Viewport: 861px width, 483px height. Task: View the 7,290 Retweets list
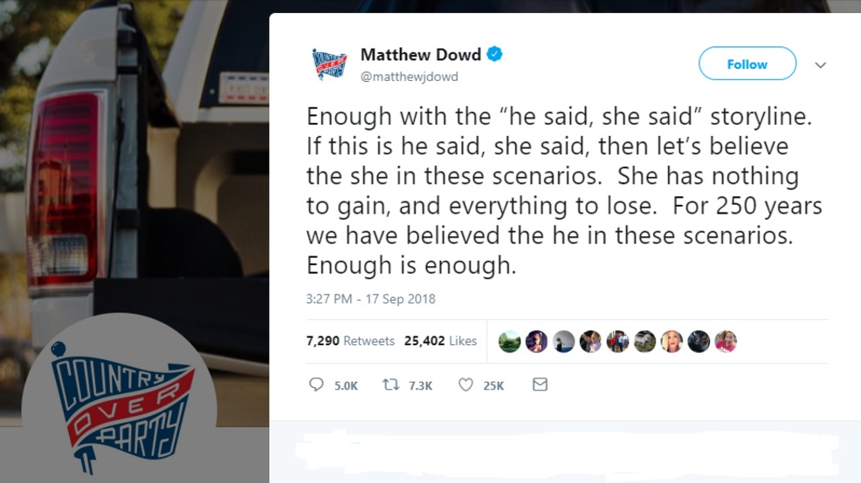[x=350, y=341]
